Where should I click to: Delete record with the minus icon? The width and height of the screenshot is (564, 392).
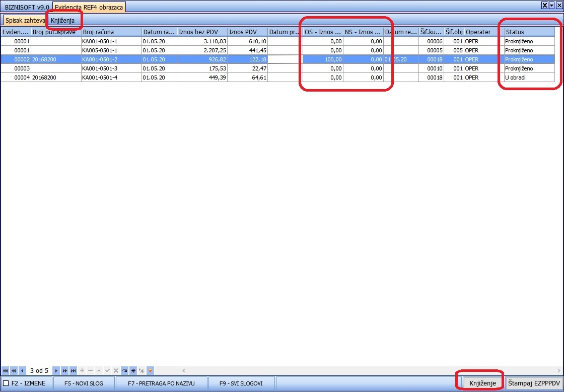pos(90,370)
